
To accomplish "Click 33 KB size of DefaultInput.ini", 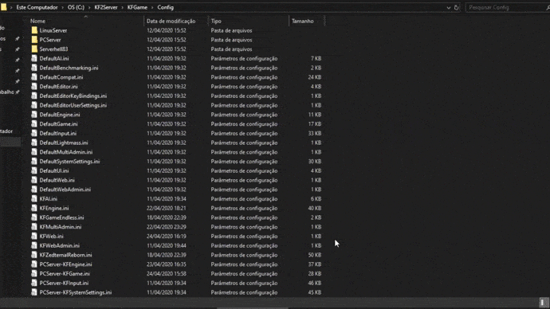I will pos(315,134).
